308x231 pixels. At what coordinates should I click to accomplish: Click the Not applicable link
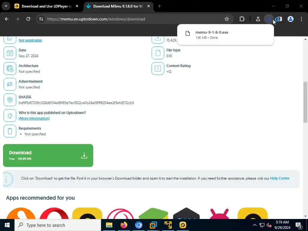[30, 40]
